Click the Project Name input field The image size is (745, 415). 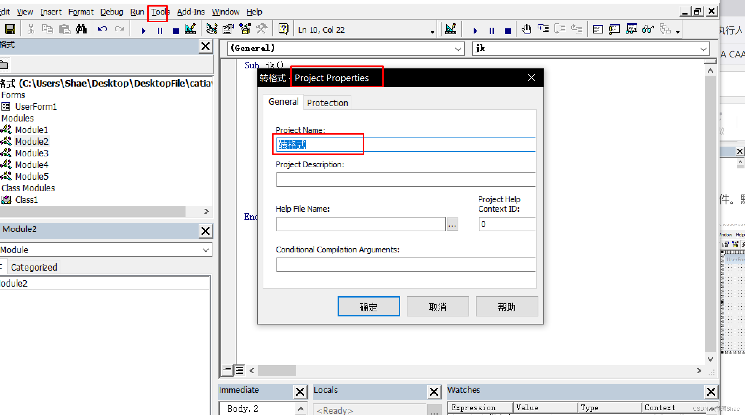[406, 145]
